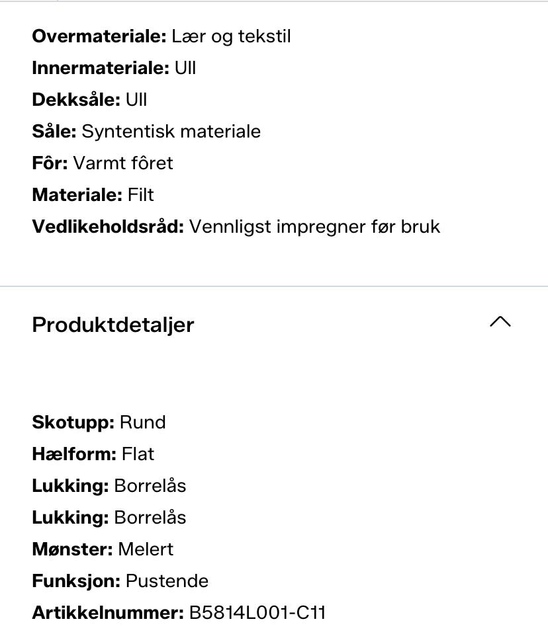The image size is (548, 642).
Task: Tap the Innermateriale Ull line
Action: [x=114, y=68]
